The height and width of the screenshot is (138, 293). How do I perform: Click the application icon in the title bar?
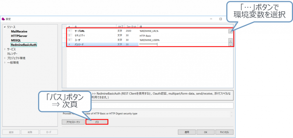3,19
